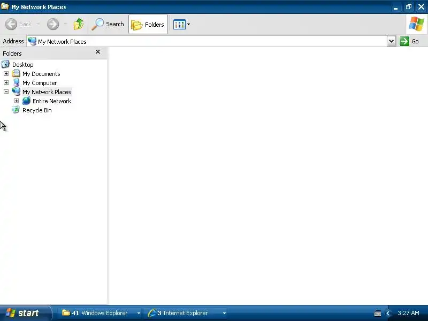Click My Network Places tree icon
428x321 pixels.
16,91
